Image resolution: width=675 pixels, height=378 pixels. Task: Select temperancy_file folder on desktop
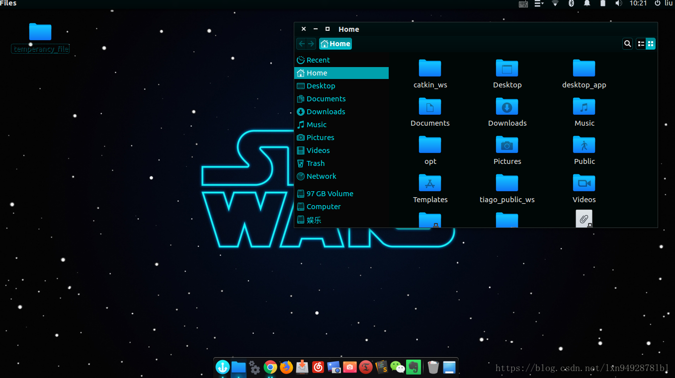pyautogui.click(x=40, y=38)
